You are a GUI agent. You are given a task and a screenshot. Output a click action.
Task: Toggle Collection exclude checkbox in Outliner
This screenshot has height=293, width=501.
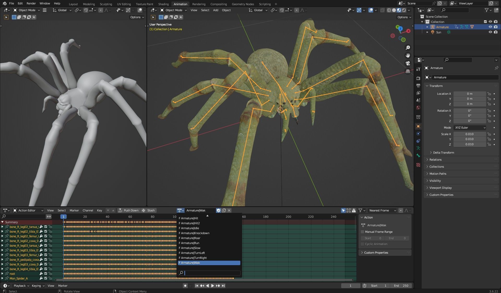pos(485,22)
